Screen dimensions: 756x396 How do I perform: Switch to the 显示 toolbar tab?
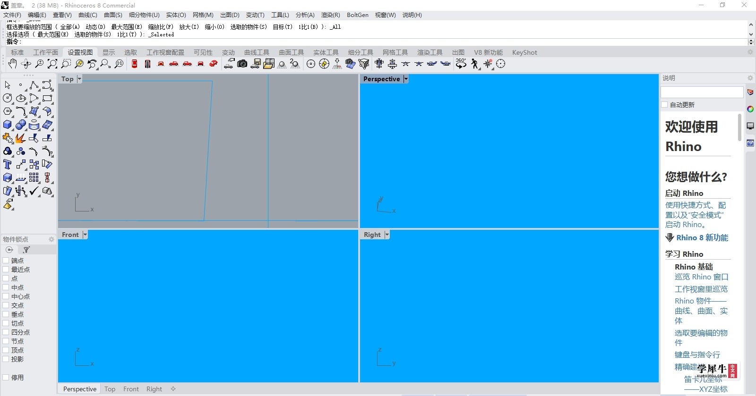tap(109, 52)
